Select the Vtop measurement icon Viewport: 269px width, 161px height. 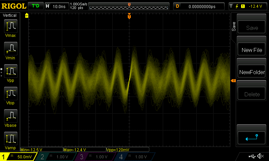(x=10, y=95)
